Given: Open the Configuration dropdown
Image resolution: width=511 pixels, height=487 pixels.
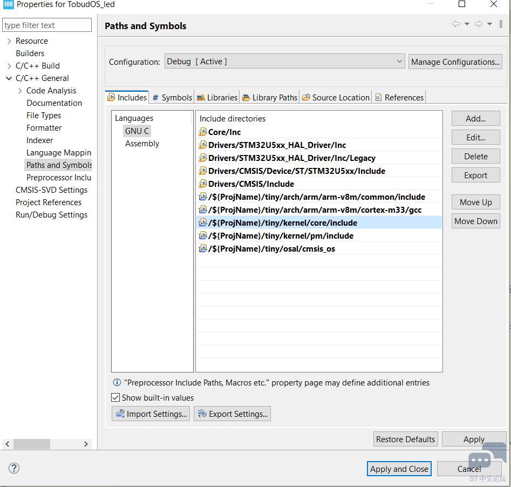Looking at the screenshot, I should point(284,62).
